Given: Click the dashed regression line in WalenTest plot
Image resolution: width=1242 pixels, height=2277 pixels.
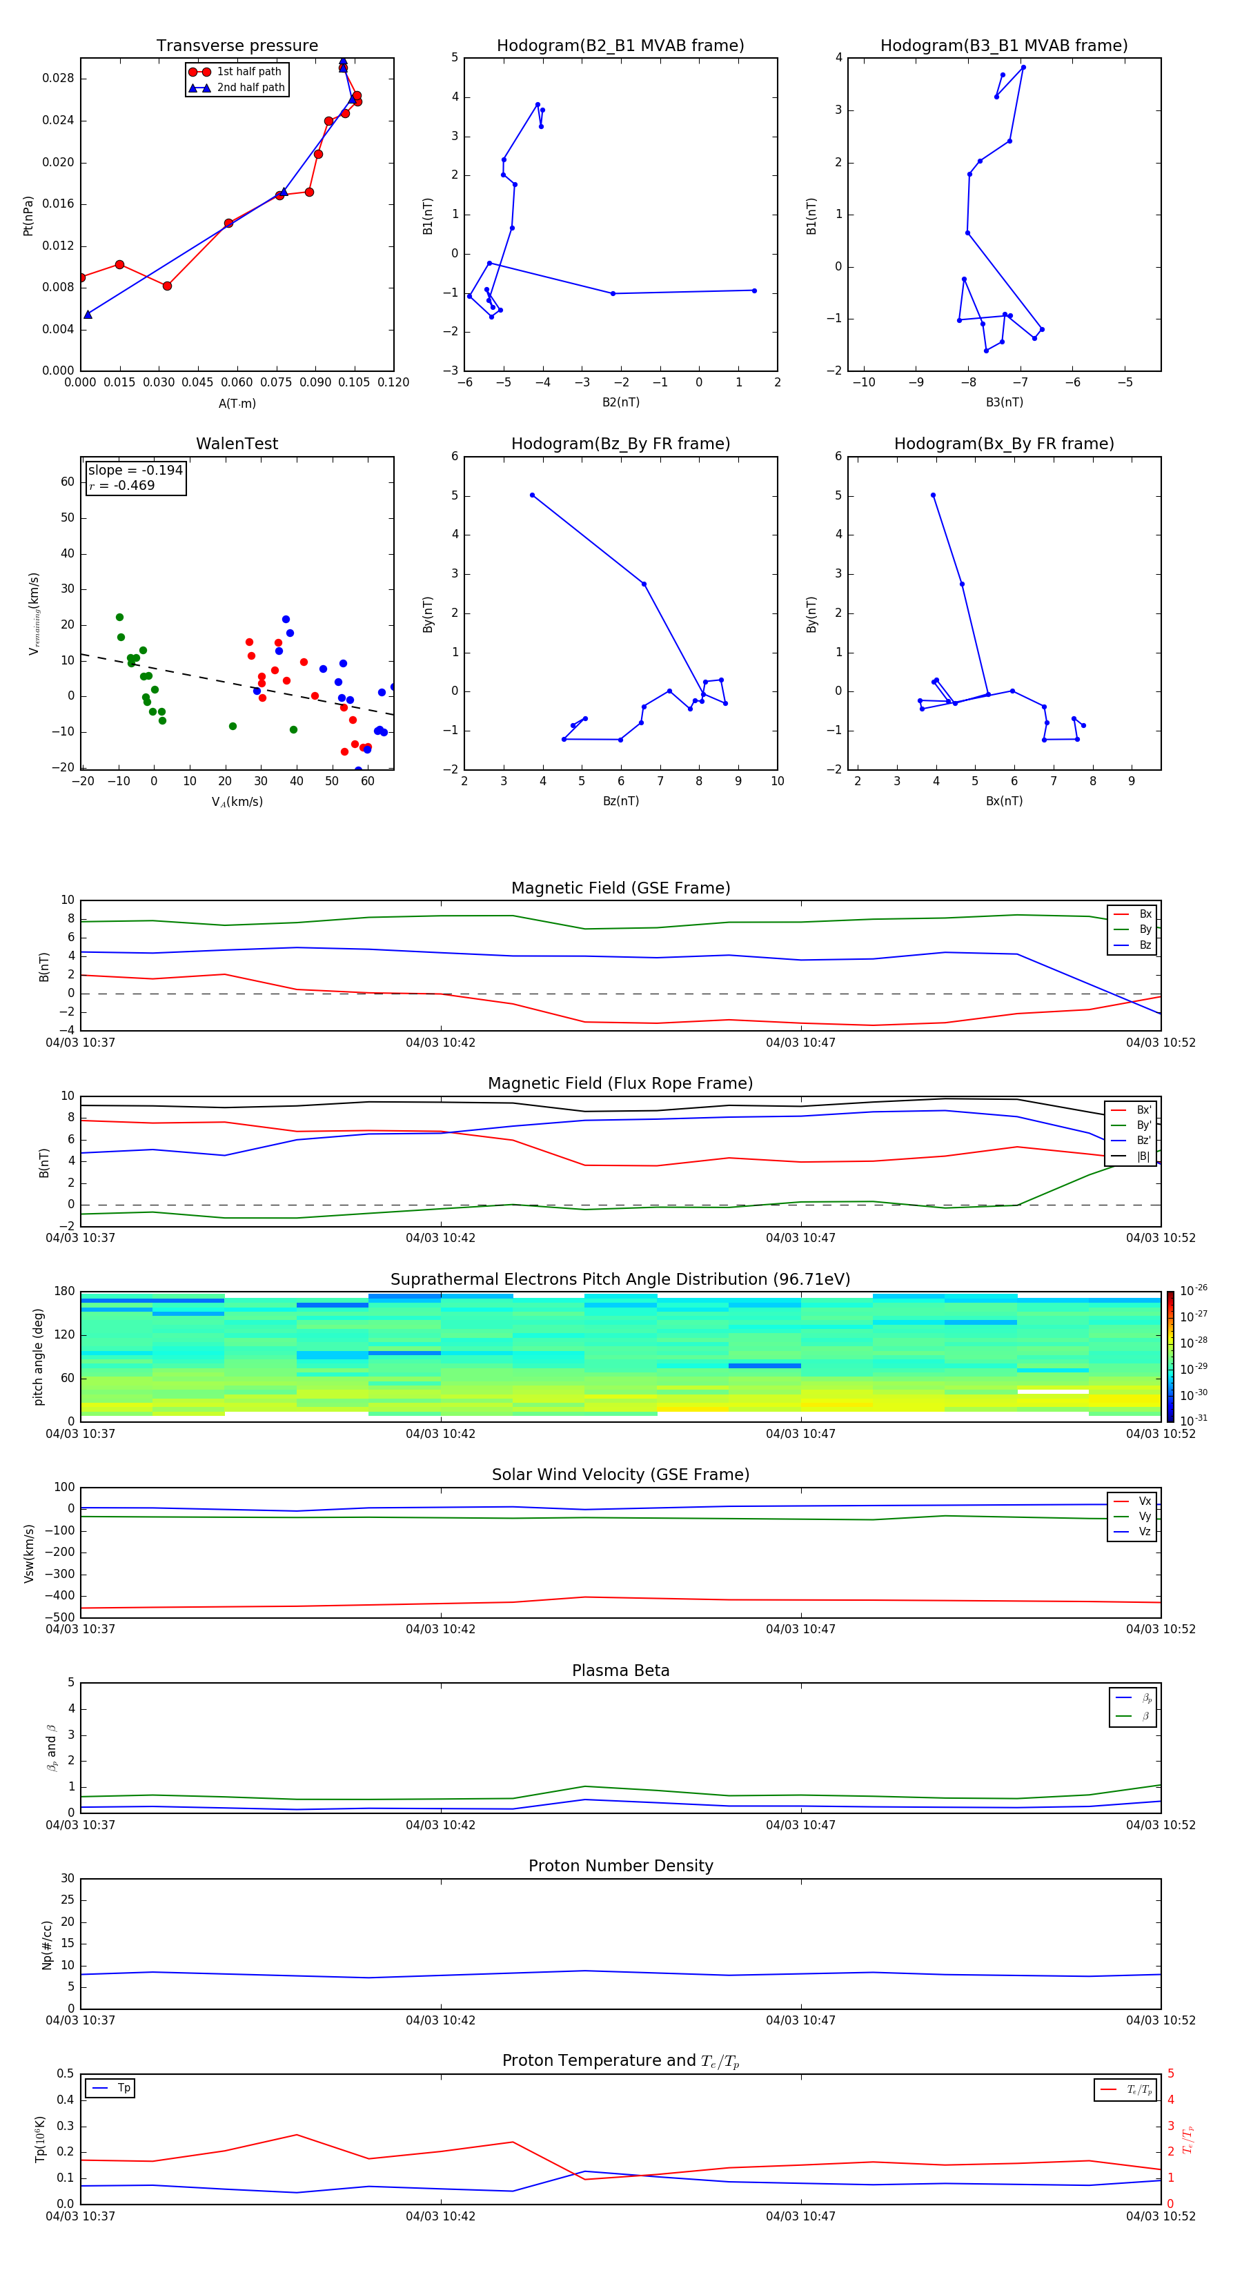Looking at the screenshot, I should click(237, 684).
